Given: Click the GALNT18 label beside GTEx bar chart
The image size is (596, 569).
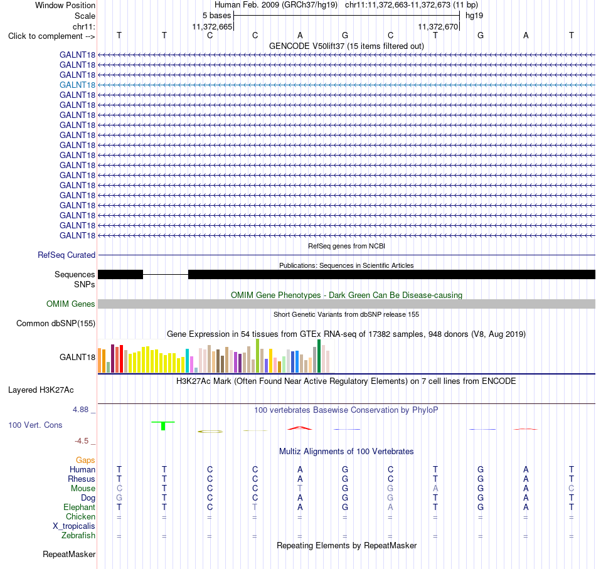Looking at the screenshot, I should (77, 357).
